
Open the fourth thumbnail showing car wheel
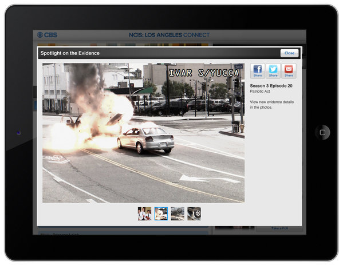click(194, 213)
